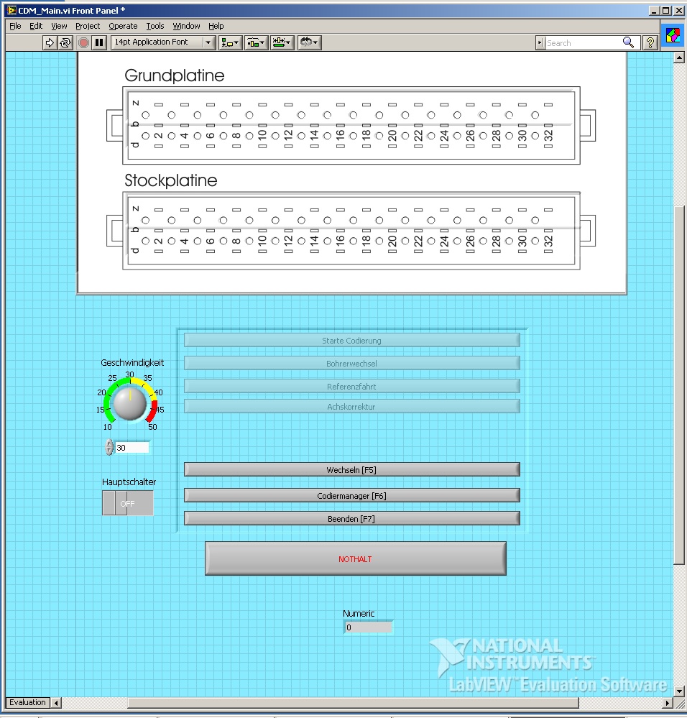687x718 pixels.
Task: Click the Hauptschalter label
Action: tap(129, 482)
